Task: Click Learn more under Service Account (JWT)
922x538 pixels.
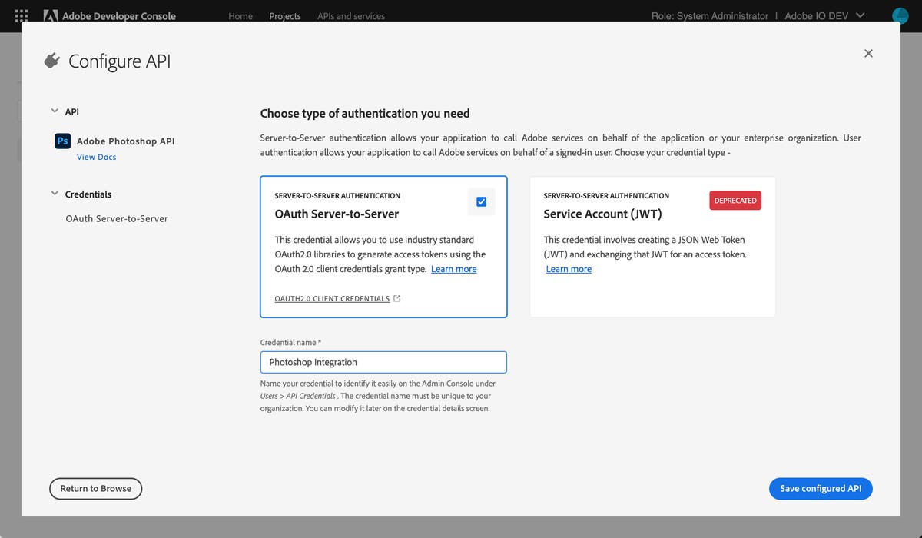Action: coord(569,268)
